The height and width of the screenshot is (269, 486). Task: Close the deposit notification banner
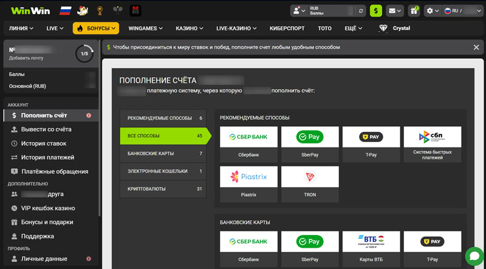pos(476,47)
